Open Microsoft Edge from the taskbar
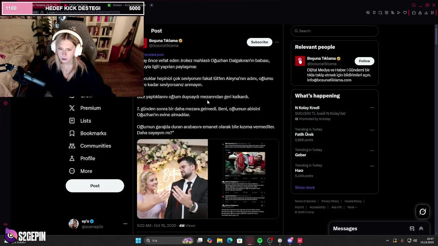Screen dimensions: 438x246 coord(230,241)
